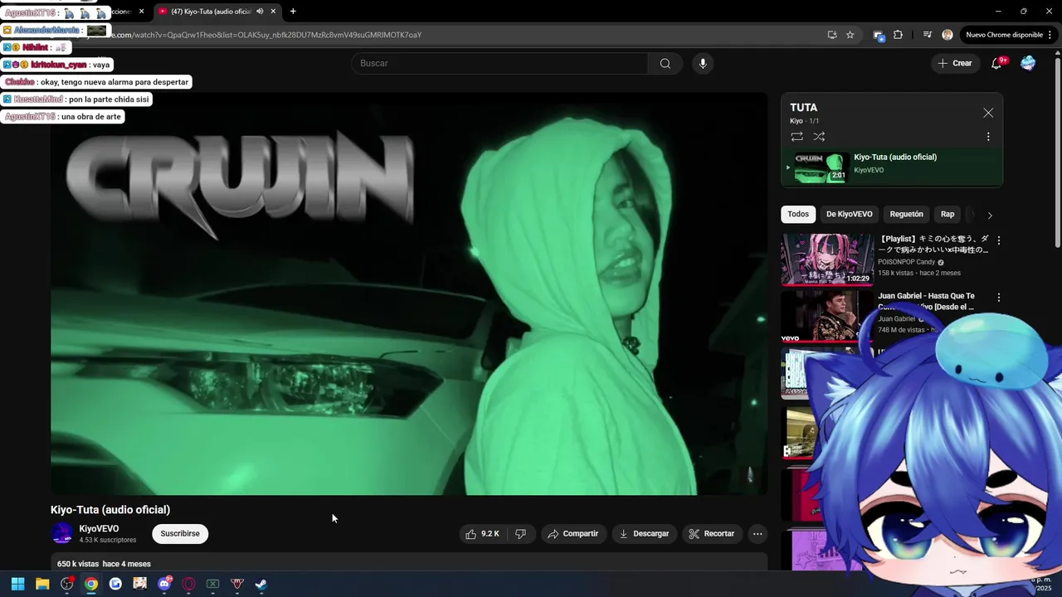The height and width of the screenshot is (597, 1062).
Task: Open OBS Studio from the taskbar
Action: 67,584
